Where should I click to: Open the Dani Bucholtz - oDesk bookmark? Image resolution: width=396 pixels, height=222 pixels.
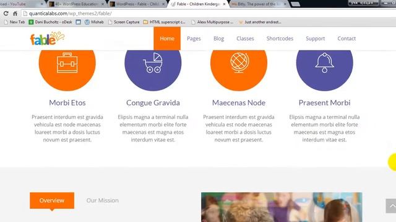[51, 22]
